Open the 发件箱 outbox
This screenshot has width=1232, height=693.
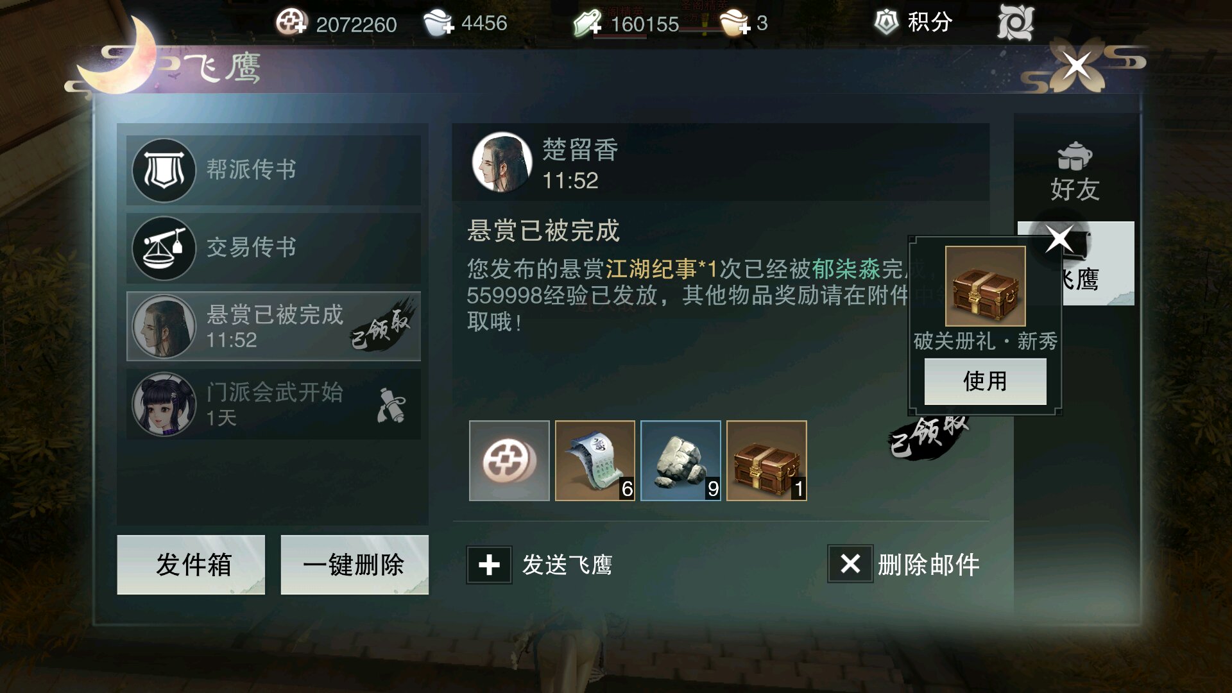coord(191,565)
